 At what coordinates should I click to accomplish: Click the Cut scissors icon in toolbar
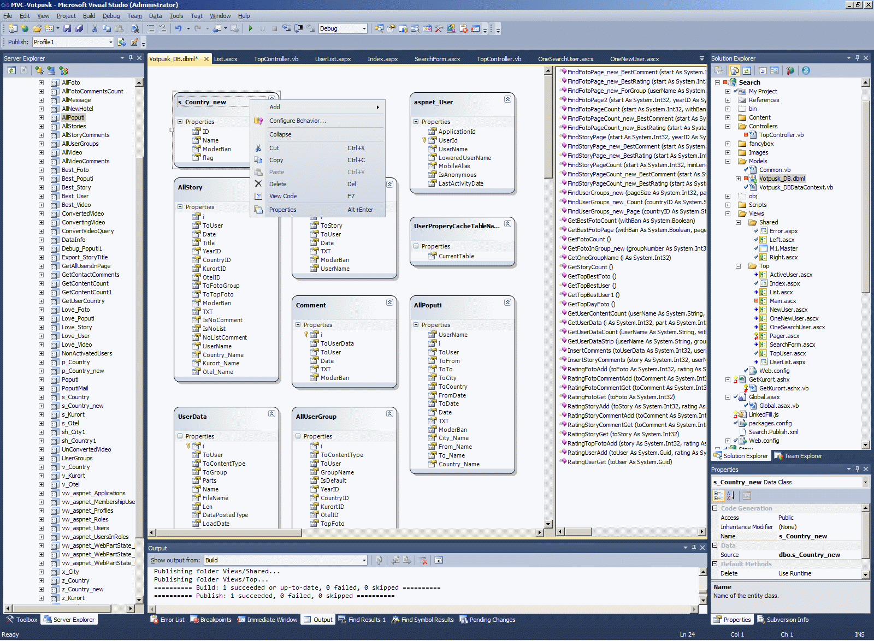pos(95,28)
